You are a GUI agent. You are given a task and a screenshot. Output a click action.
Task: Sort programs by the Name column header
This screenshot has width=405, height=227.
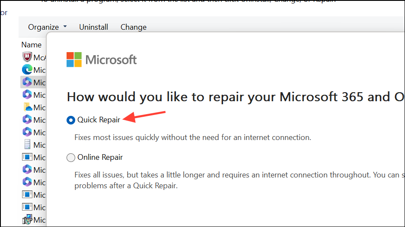[x=31, y=45]
